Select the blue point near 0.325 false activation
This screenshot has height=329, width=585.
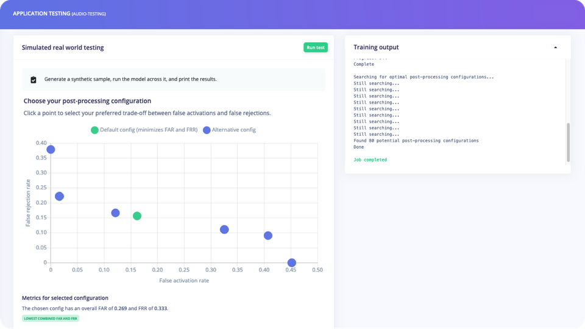coord(224,230)
